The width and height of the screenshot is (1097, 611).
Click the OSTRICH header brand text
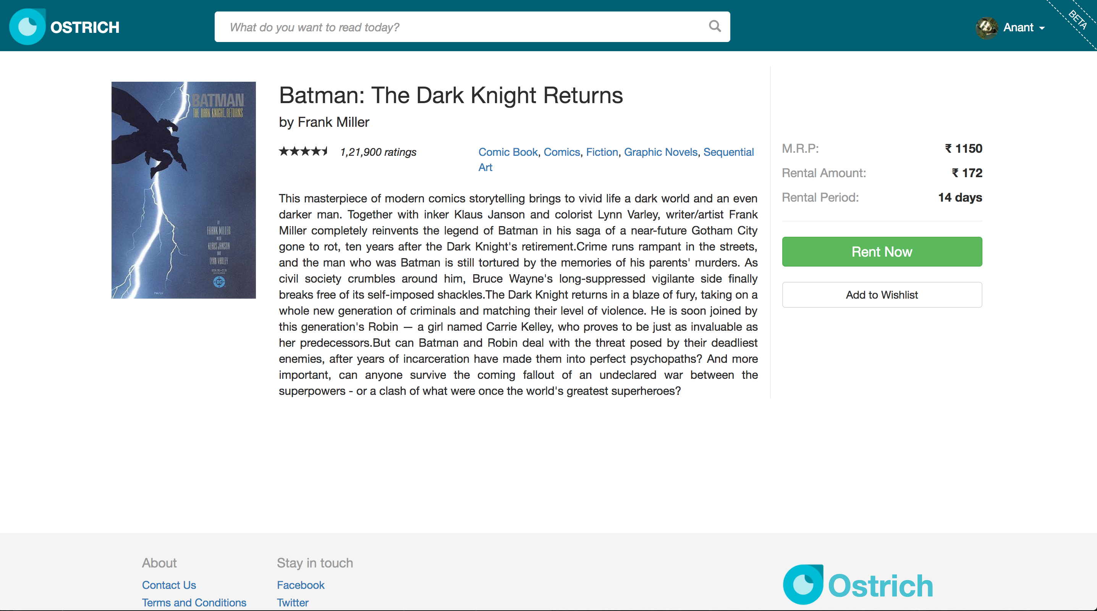coord(85,27)
